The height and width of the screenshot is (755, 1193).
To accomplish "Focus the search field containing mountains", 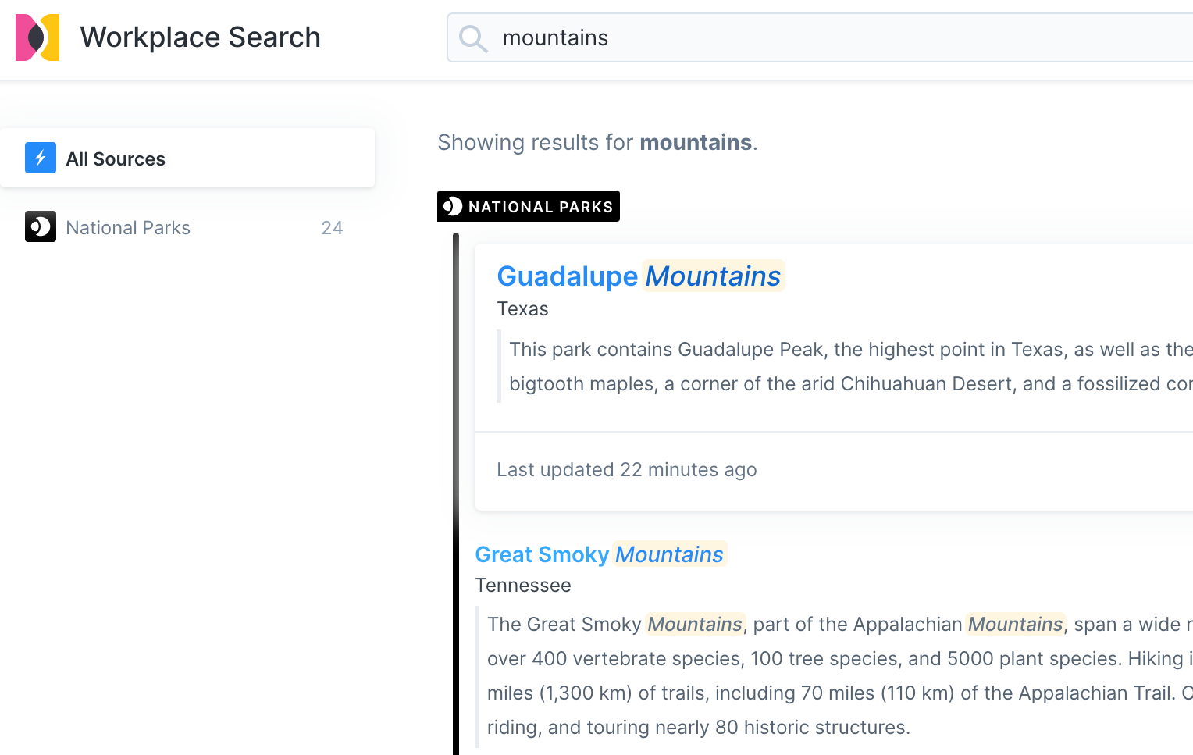I will [x=781, y=37].
